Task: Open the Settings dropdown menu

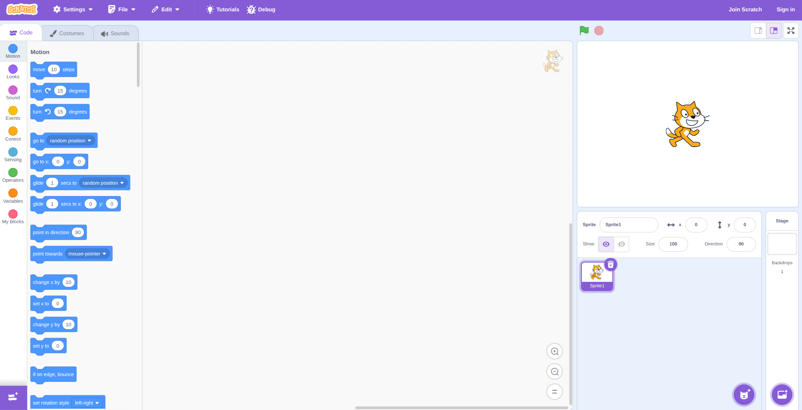Action: click(x=73, y=9)
